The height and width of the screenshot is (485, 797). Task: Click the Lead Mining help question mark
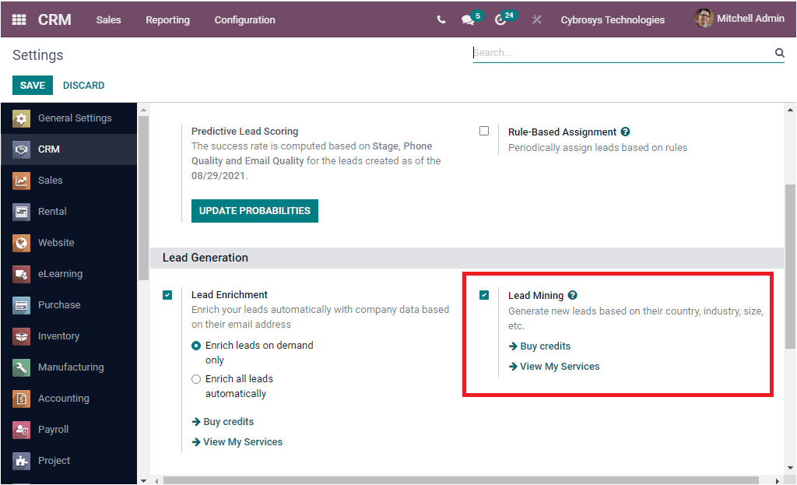572,295
